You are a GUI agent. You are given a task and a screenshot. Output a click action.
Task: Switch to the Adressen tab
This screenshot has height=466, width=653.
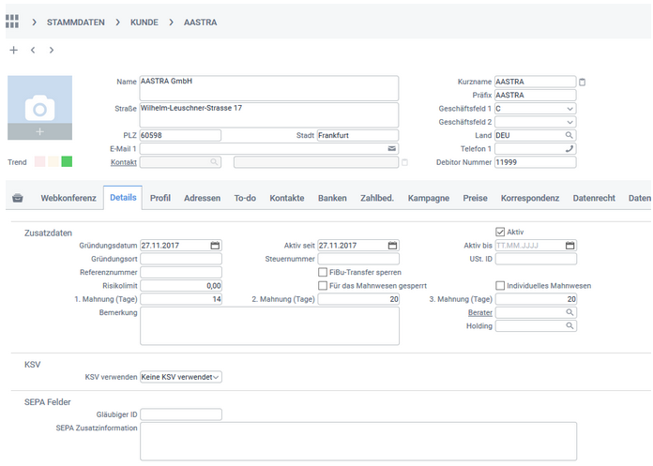coord(203,198)
